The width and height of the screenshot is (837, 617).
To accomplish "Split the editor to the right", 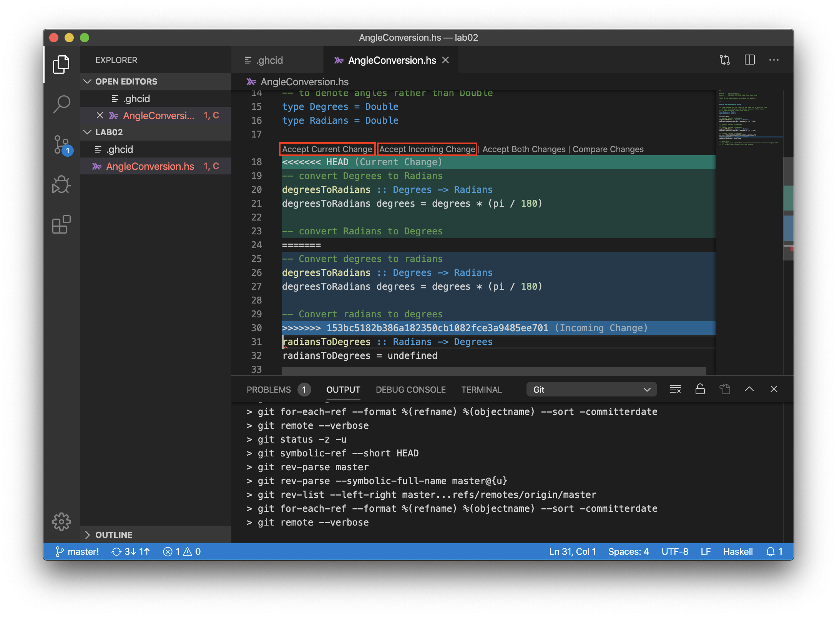I will [749, 60].
